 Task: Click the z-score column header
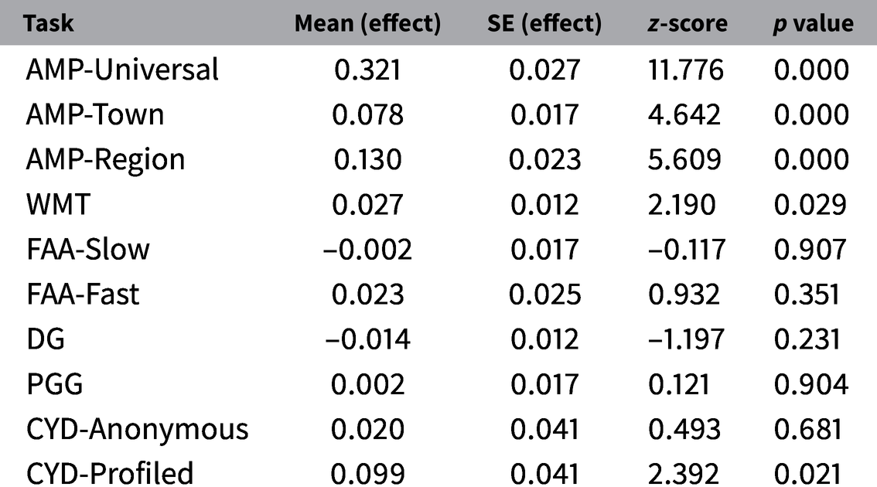pyautogui.click(x=687, y=23)
